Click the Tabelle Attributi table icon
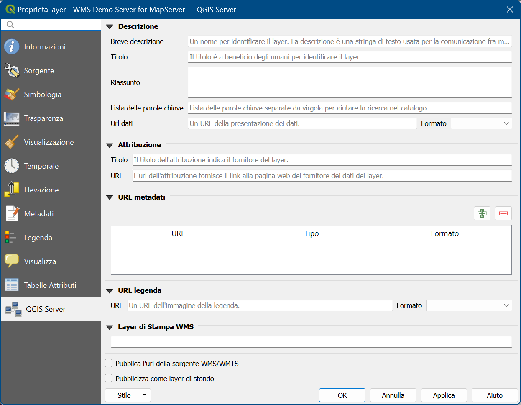Screen dimensions: 521x405 coord(12,285)
